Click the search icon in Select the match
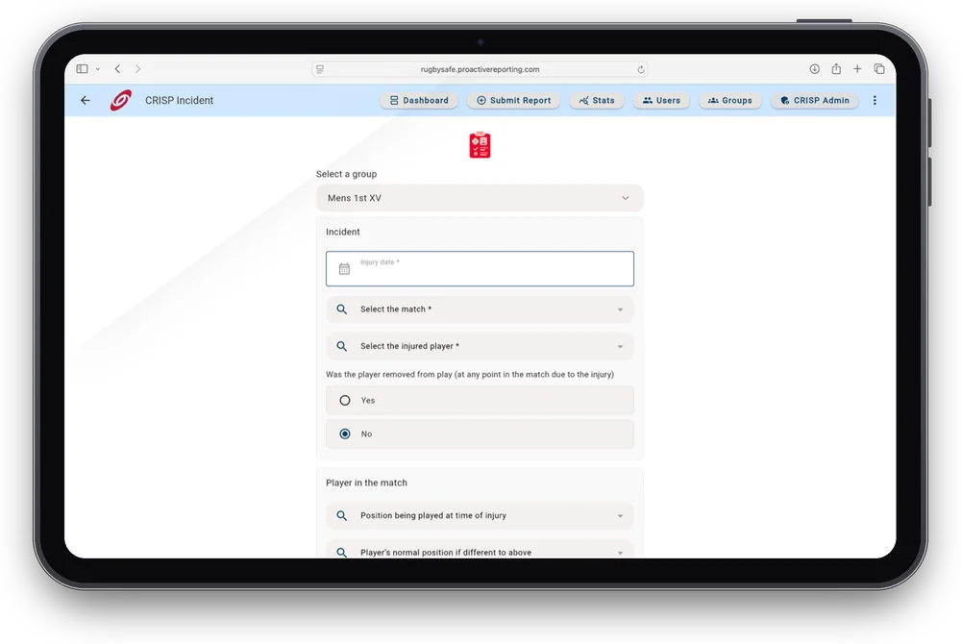Screen dimensions: 961x644 click(x=342, y=310)
